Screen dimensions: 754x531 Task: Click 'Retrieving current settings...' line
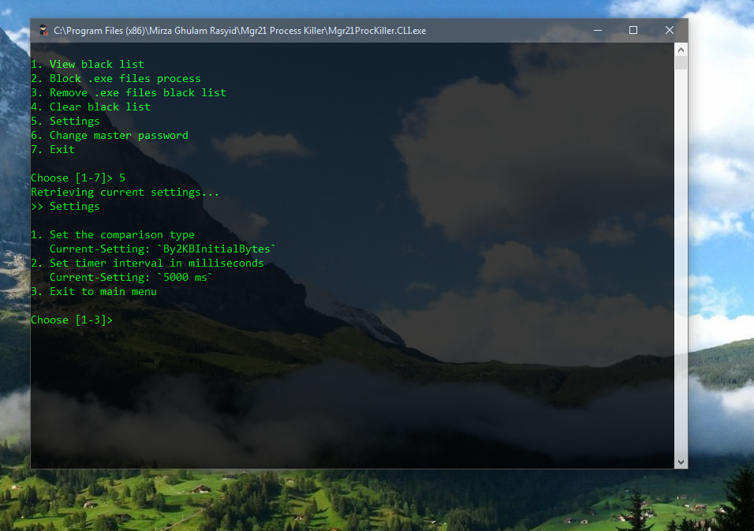pos(125,193)
